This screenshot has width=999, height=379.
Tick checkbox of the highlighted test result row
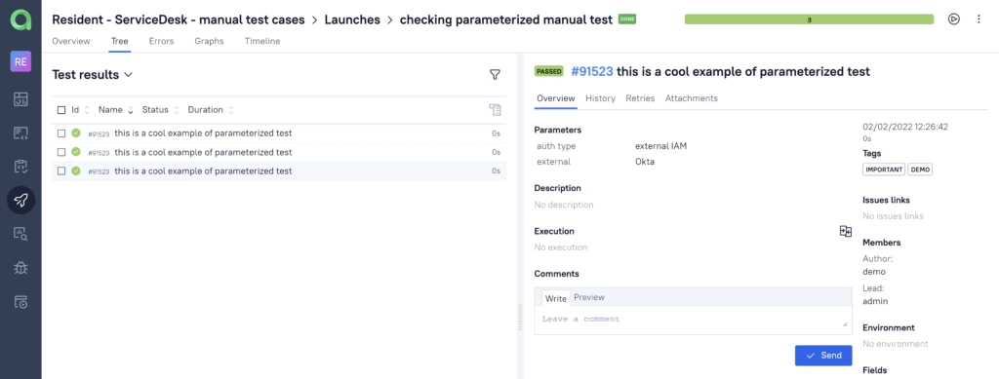click(61, 171)
